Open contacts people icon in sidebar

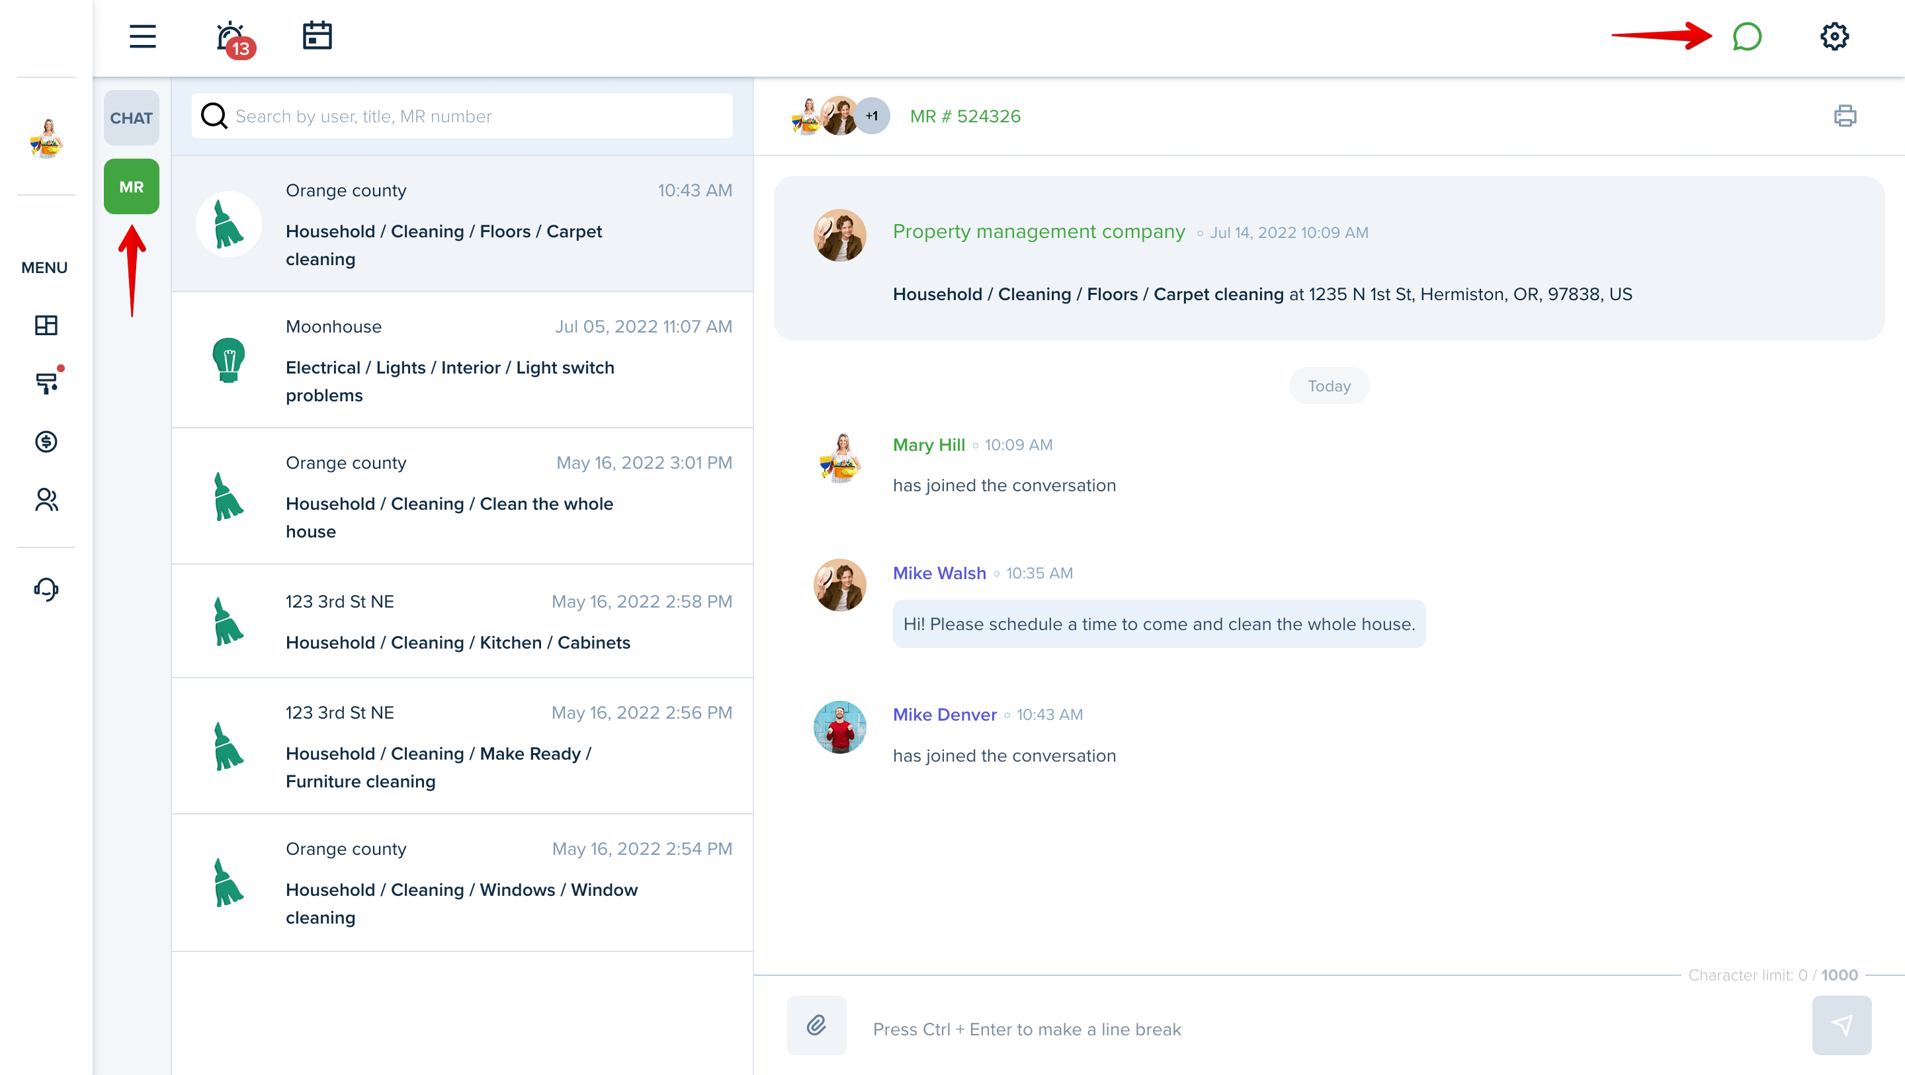[46, 500]
